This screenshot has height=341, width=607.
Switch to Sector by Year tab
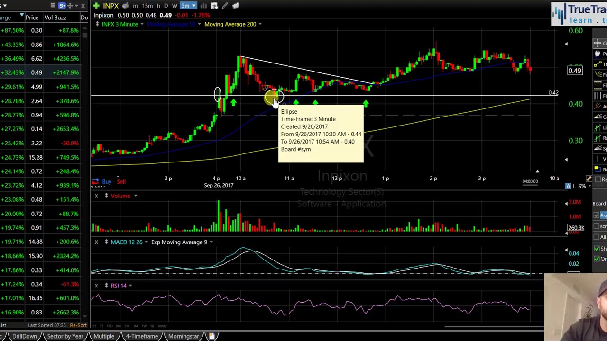65,336
